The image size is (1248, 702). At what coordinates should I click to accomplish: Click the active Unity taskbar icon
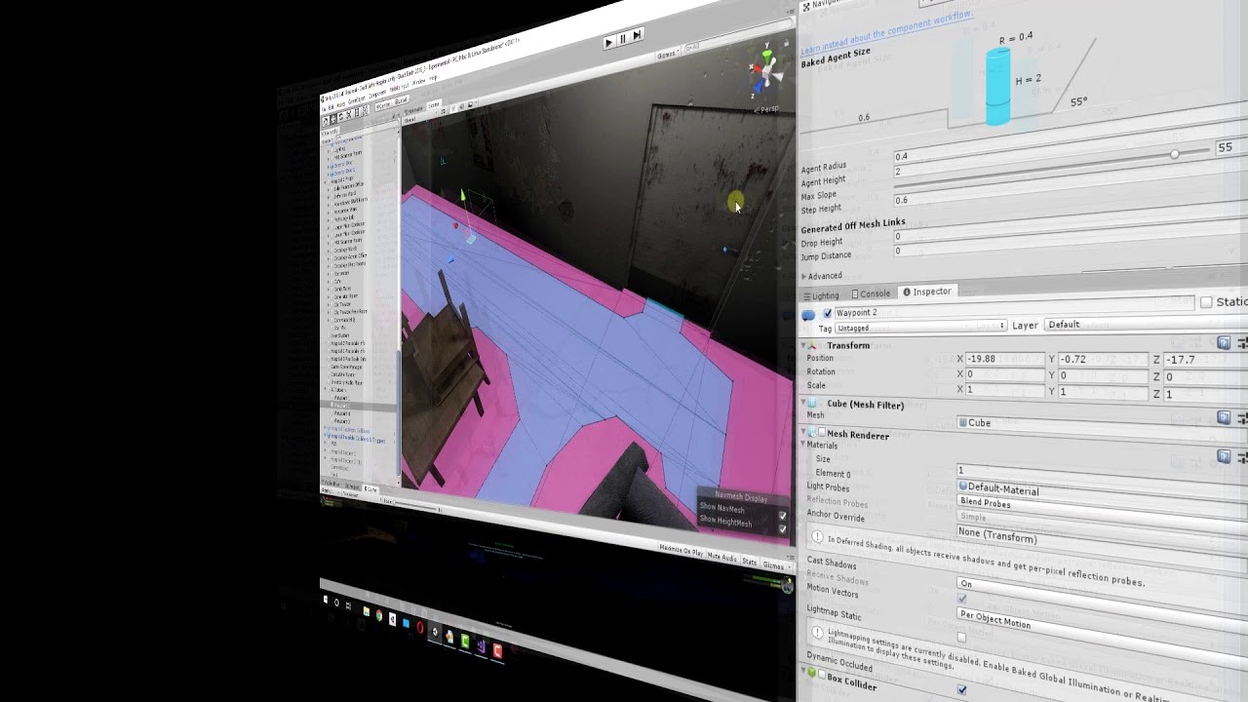point(435,632)
